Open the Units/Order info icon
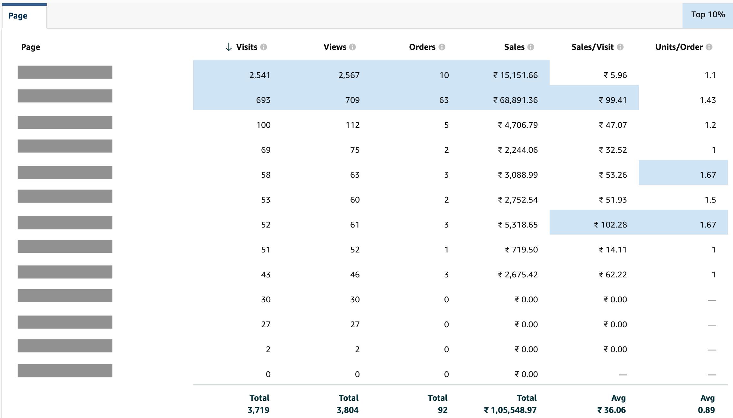This screenshot has width=733, height=418. coord(709,47)
